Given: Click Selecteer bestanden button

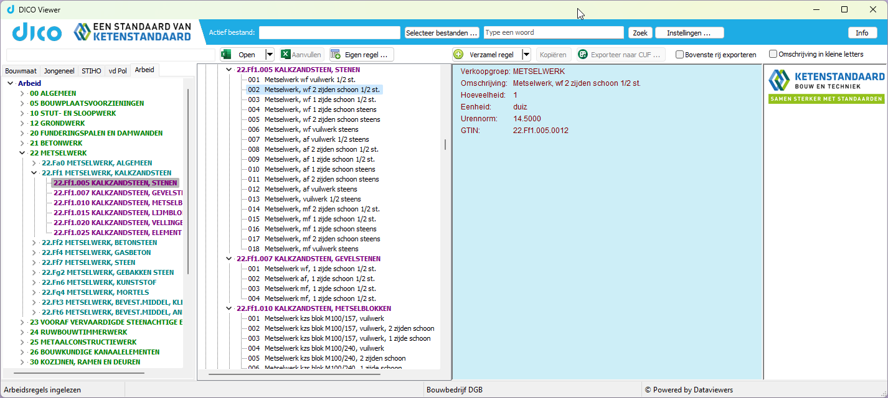Looking at the screenshot, I should (442, 32).
